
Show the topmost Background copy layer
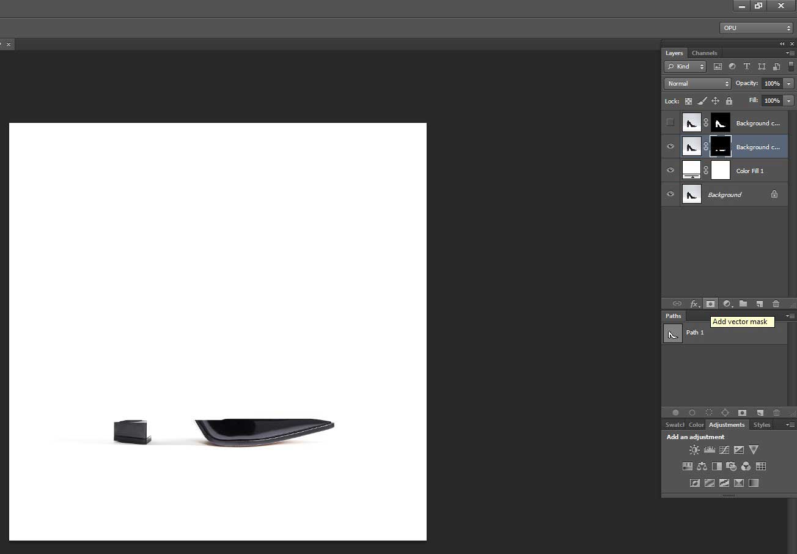(x=670, y=122)
